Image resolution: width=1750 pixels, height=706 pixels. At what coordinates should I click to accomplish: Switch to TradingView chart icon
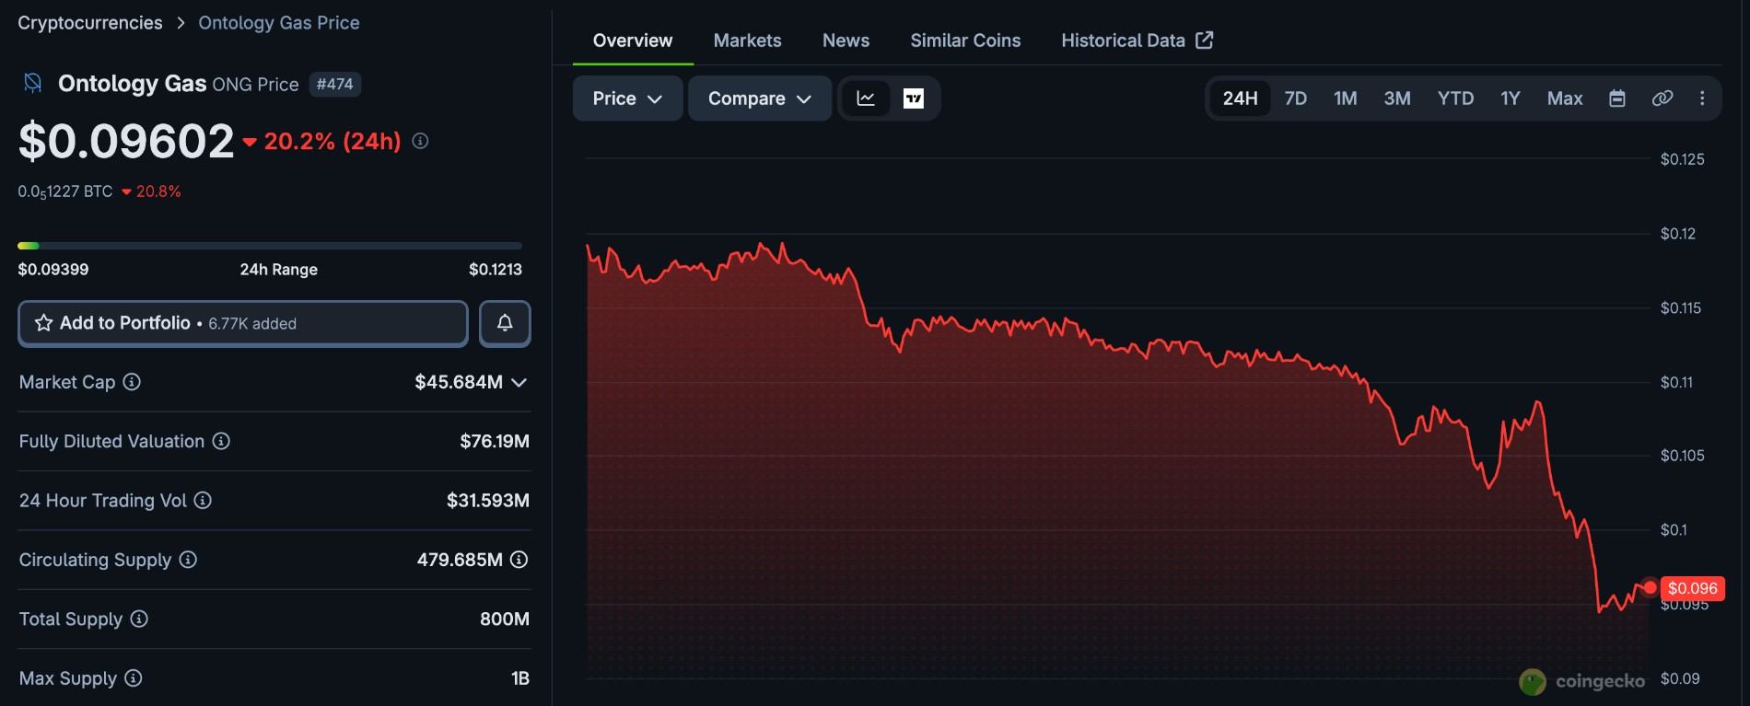click(x=914, y=98)
